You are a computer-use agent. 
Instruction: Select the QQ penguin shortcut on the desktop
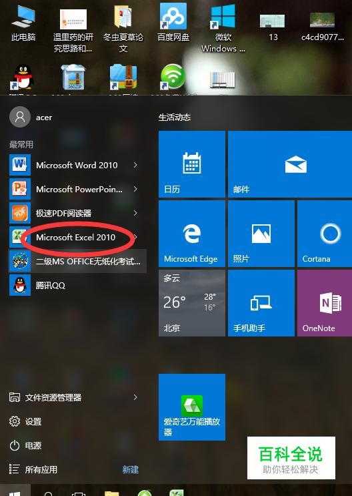[x=23, y=78]
